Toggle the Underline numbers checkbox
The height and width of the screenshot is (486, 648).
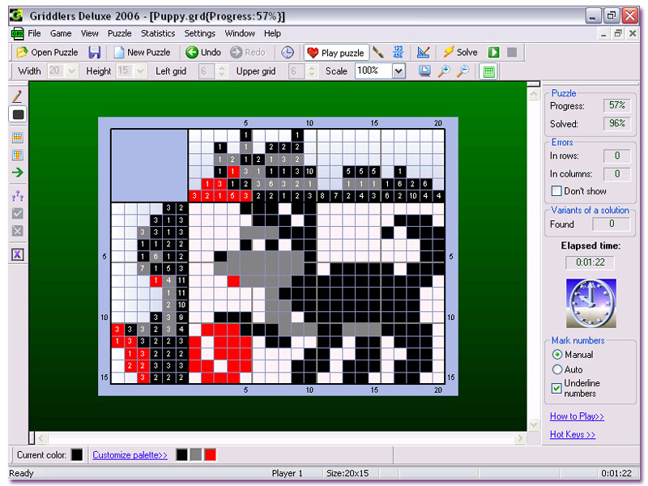(556, 388)
